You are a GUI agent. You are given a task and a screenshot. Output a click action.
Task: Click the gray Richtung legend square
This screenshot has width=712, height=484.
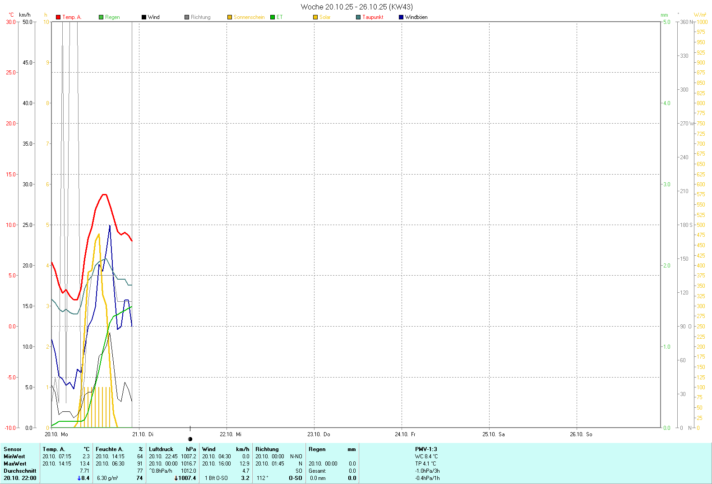187,17
